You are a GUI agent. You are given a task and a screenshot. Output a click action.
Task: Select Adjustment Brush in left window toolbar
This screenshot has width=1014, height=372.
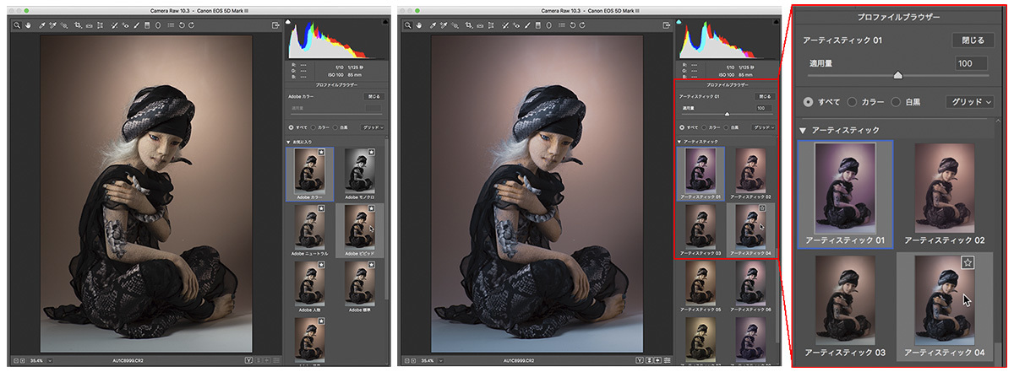click(136, 26)
